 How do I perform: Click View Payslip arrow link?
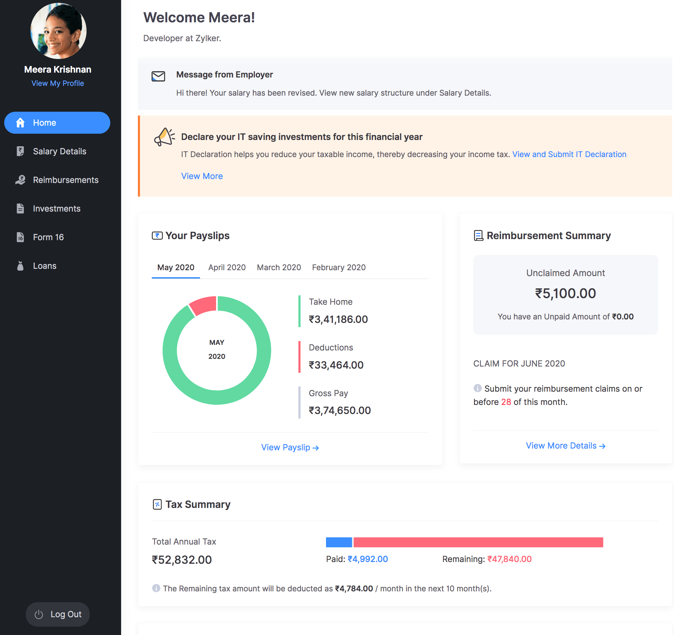pos(290,446)
